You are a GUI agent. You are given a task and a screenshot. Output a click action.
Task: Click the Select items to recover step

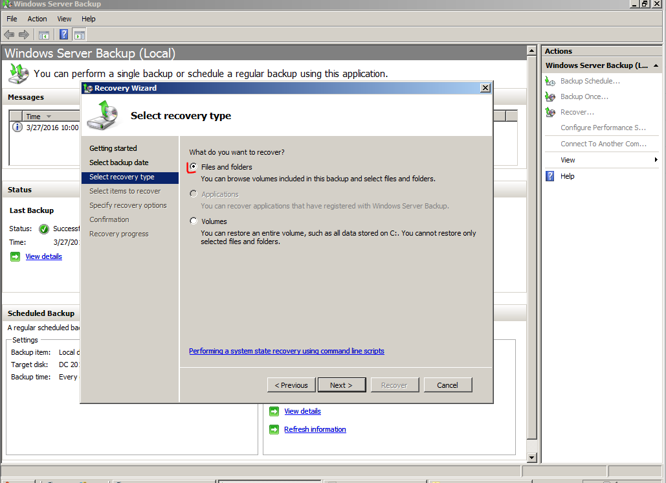coord(125,191)
